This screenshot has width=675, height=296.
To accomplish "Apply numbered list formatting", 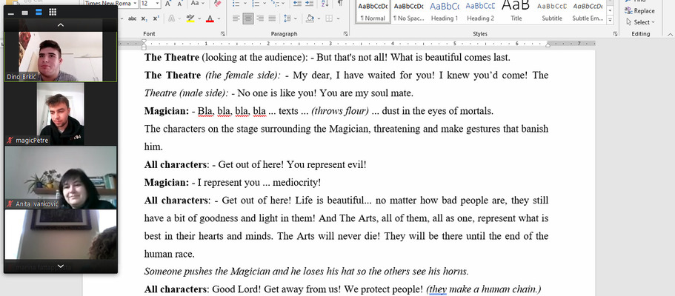I will [256, 3].
